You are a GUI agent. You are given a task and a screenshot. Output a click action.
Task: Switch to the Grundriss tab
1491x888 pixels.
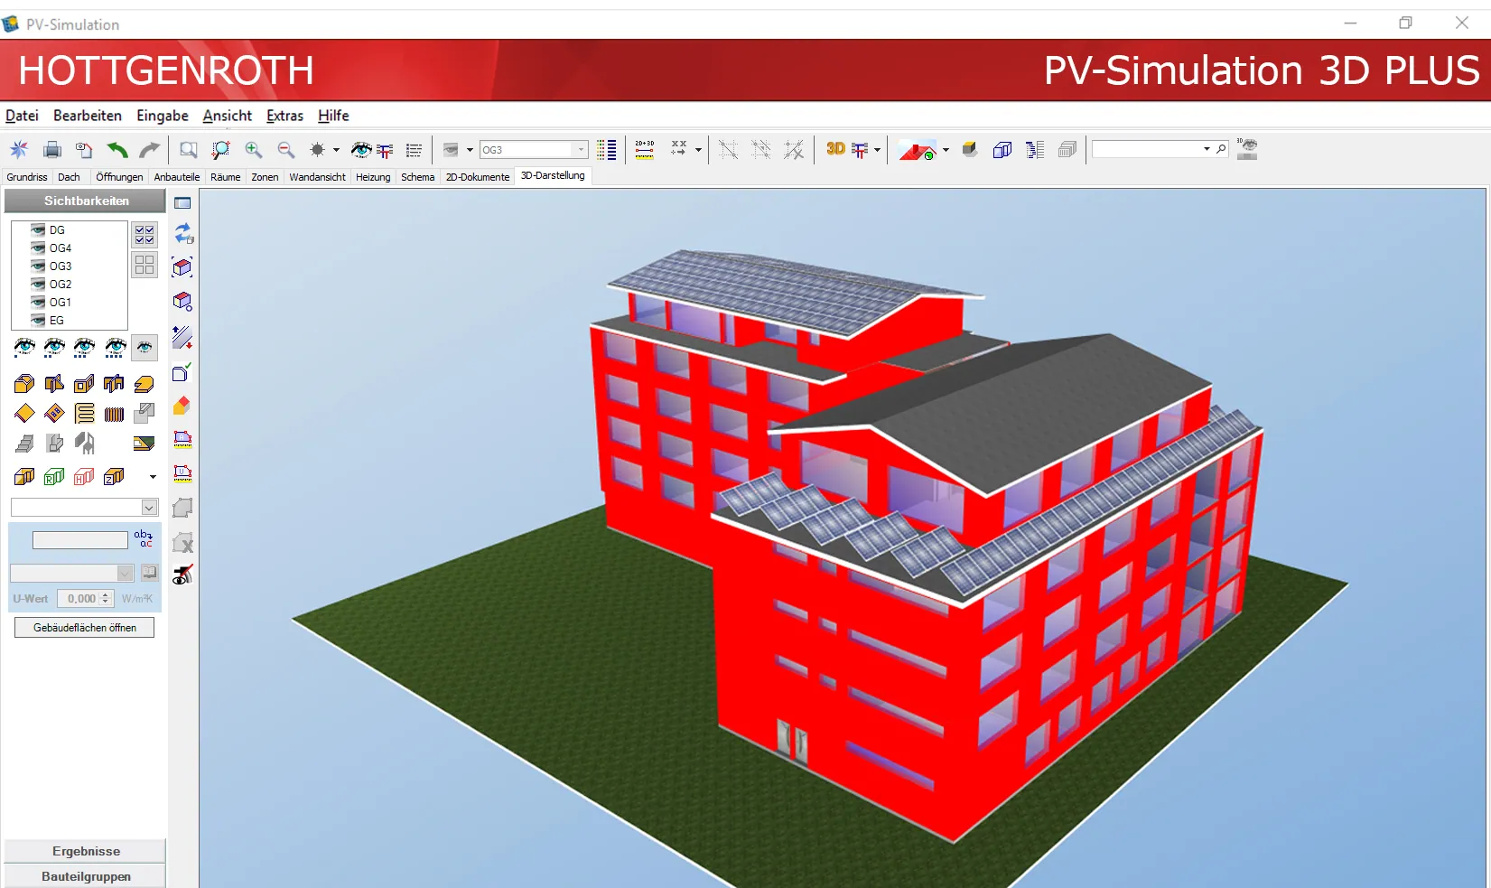point(27,177)
